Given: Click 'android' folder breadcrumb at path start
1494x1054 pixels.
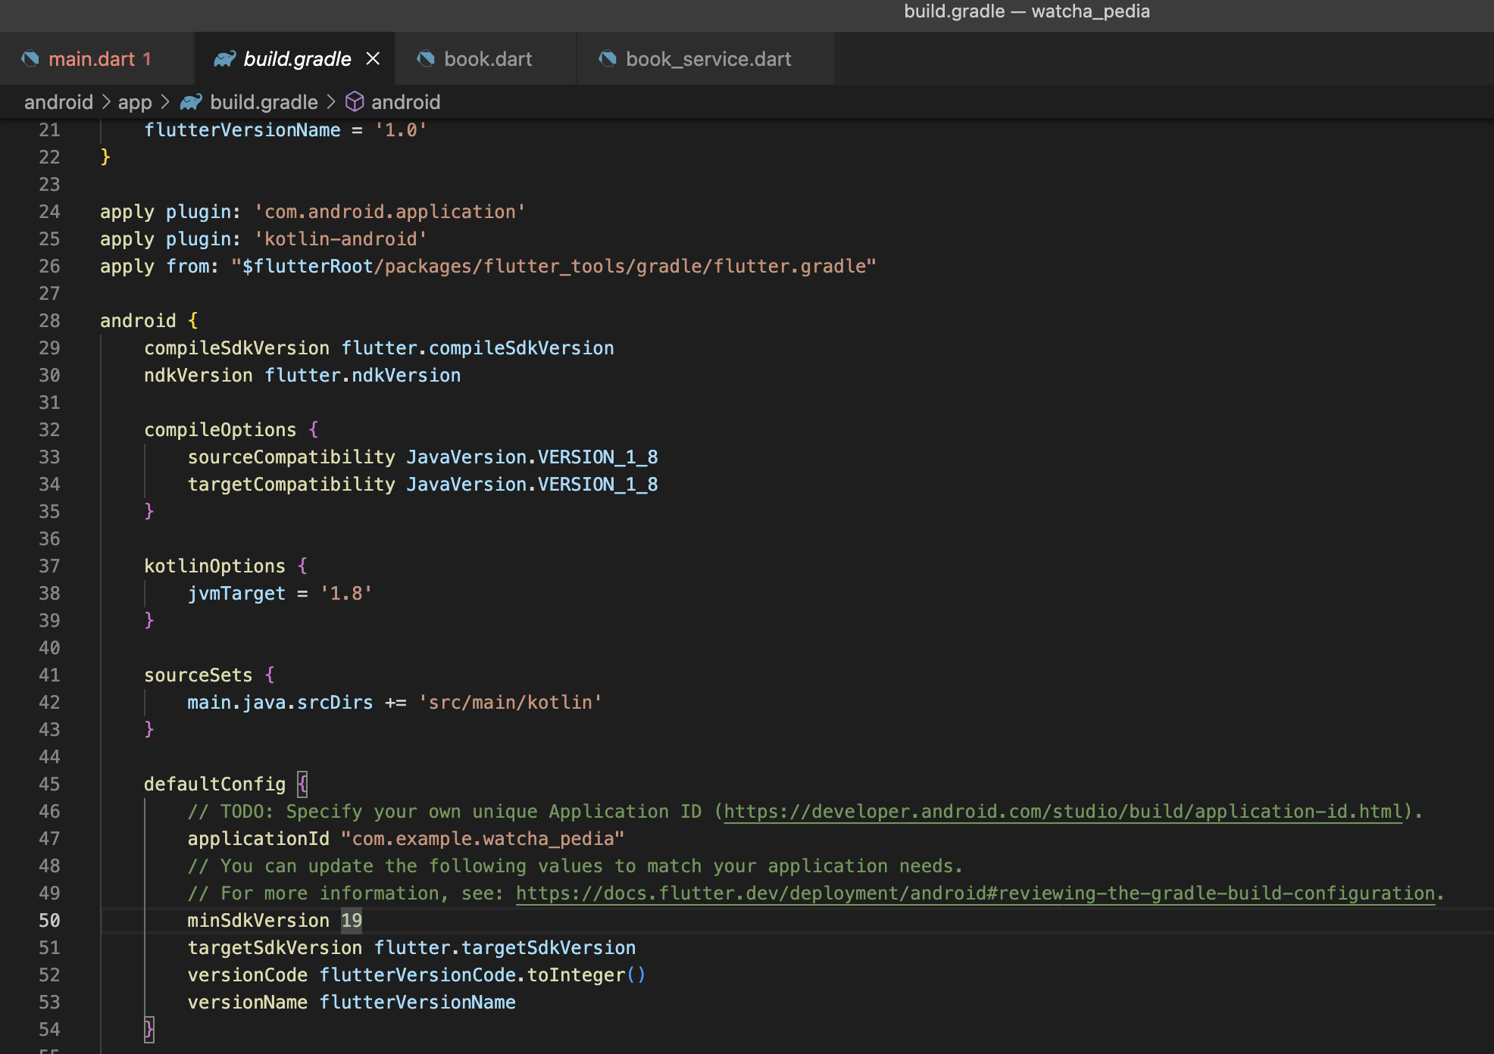Looking at the screenshot, I should 58,102.
